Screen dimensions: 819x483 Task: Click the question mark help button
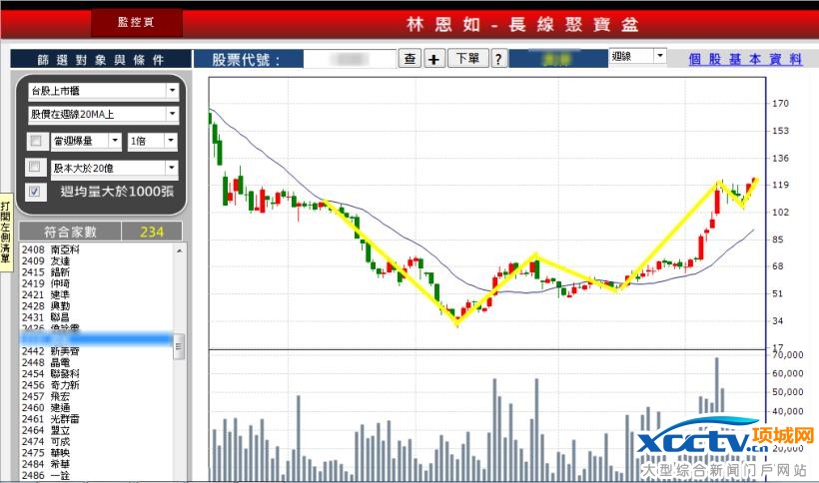coord(498,59)
